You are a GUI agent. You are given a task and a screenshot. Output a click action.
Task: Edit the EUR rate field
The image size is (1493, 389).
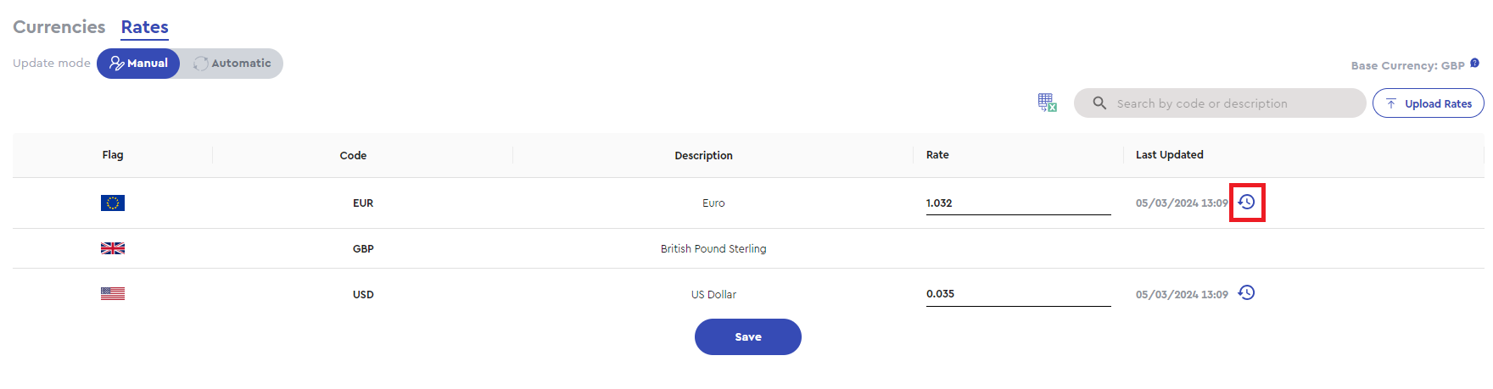1018,203
